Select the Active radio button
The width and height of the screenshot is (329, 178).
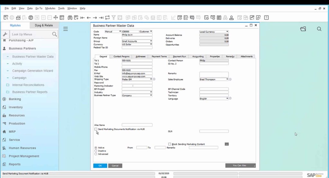(x=96, y=148)
